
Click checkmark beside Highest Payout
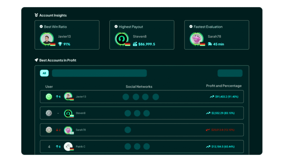(116, 27)
